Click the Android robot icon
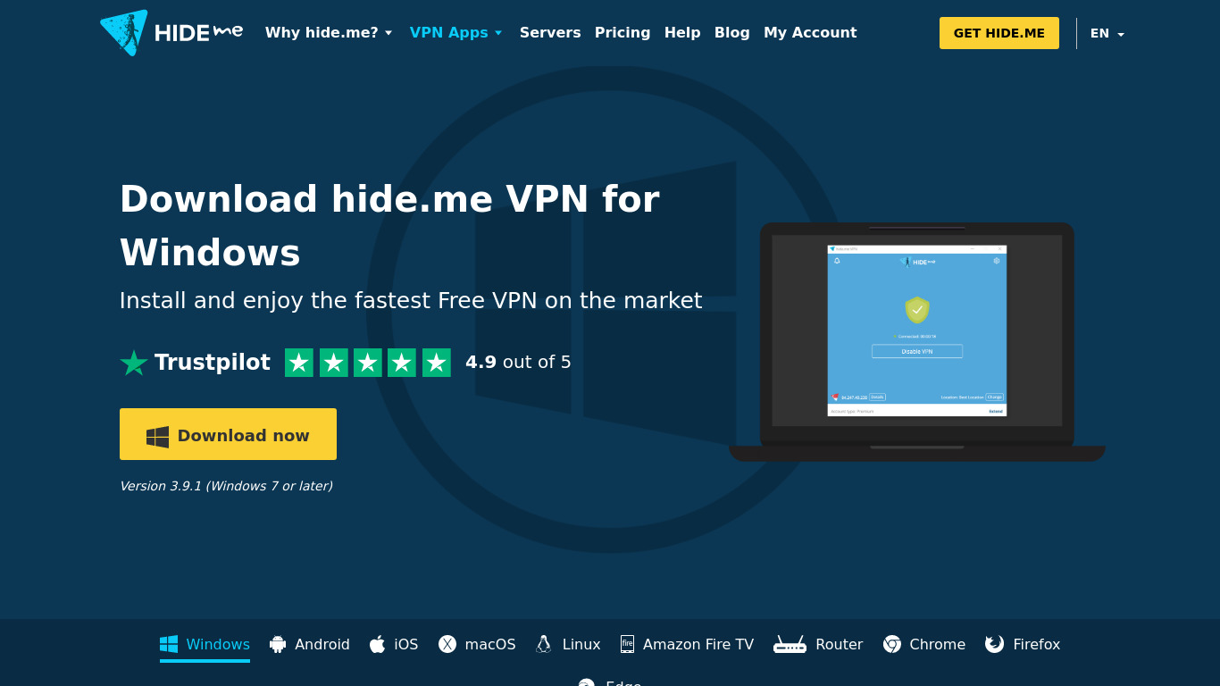1220x686 pixels. coord(278,644)
